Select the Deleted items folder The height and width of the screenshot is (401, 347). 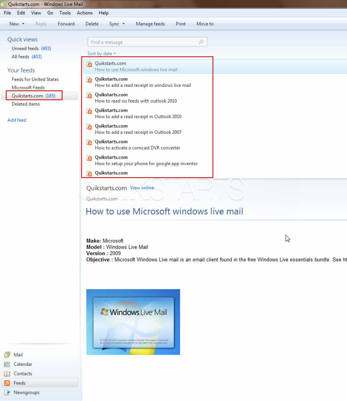click(26, 104)
